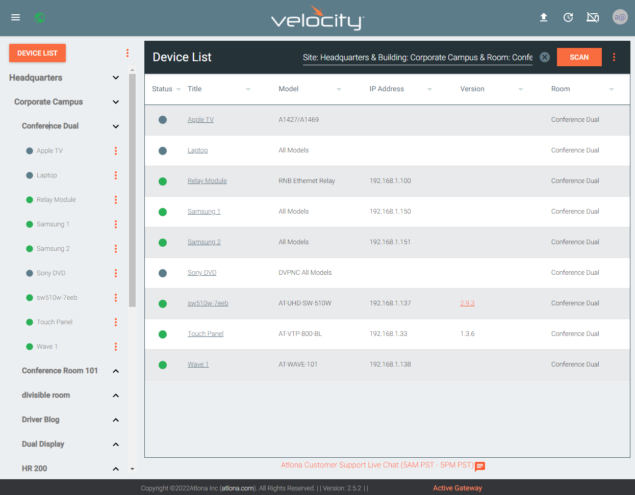The image size is (635, 495).
Task: Click status dot of Relay Module table row
Action: click(163, 181)
